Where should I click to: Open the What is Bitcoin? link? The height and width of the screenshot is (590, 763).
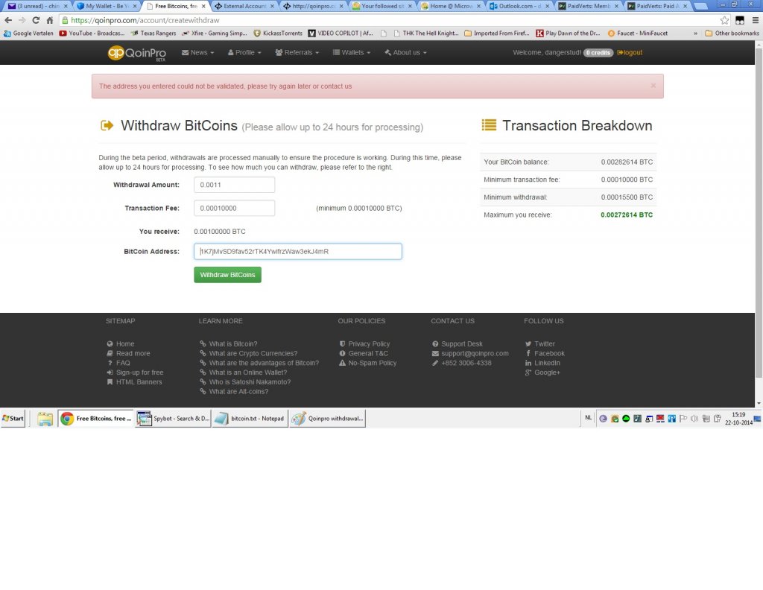click(233, 344)
